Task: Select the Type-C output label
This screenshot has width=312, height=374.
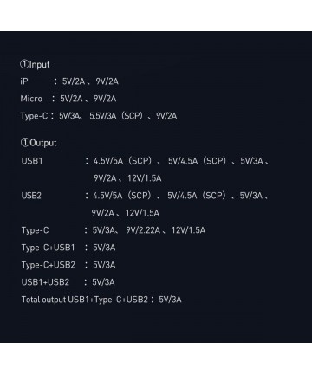Action: coord(35,230)
